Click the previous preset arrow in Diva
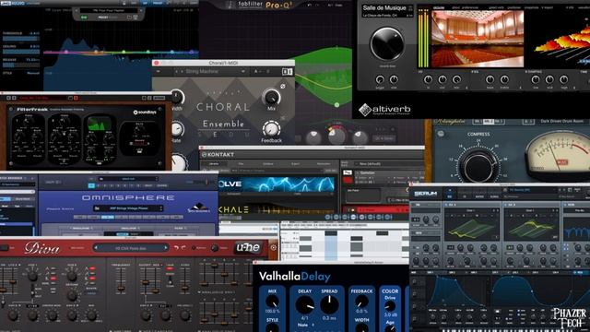This screenshot has height=332, width=590. pyautogui.click(x=96, y=248)
